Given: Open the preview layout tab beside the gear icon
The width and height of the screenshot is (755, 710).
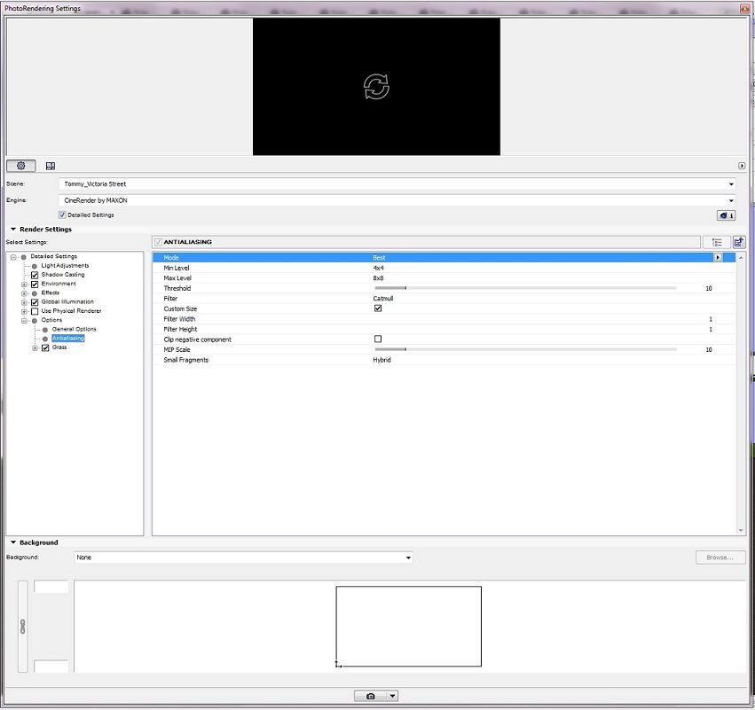Looking at the screenshot, I should (51, 166).
